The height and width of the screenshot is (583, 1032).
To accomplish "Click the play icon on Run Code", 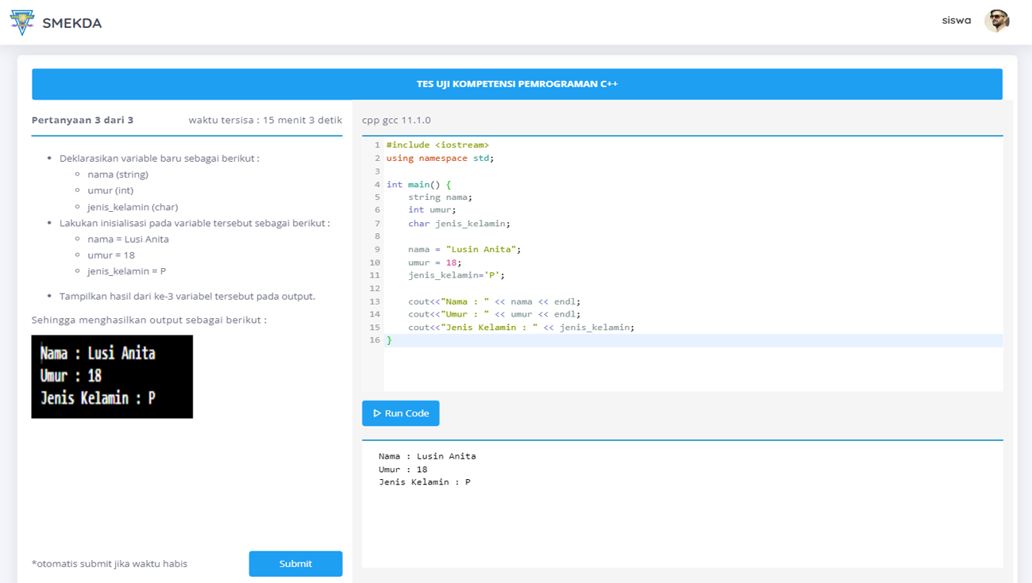I will [x=376, y=412].
